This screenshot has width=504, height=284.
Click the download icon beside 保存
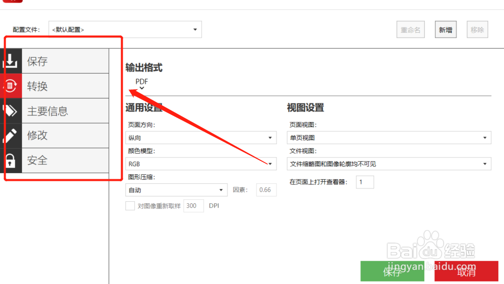pos(11,61)
